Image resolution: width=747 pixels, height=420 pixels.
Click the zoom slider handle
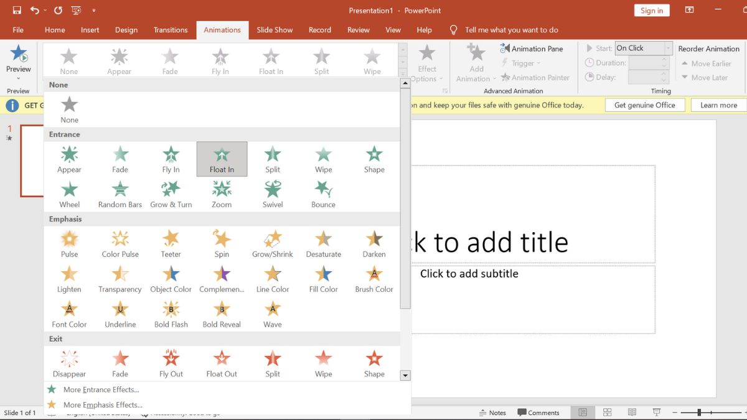(699, 413)
